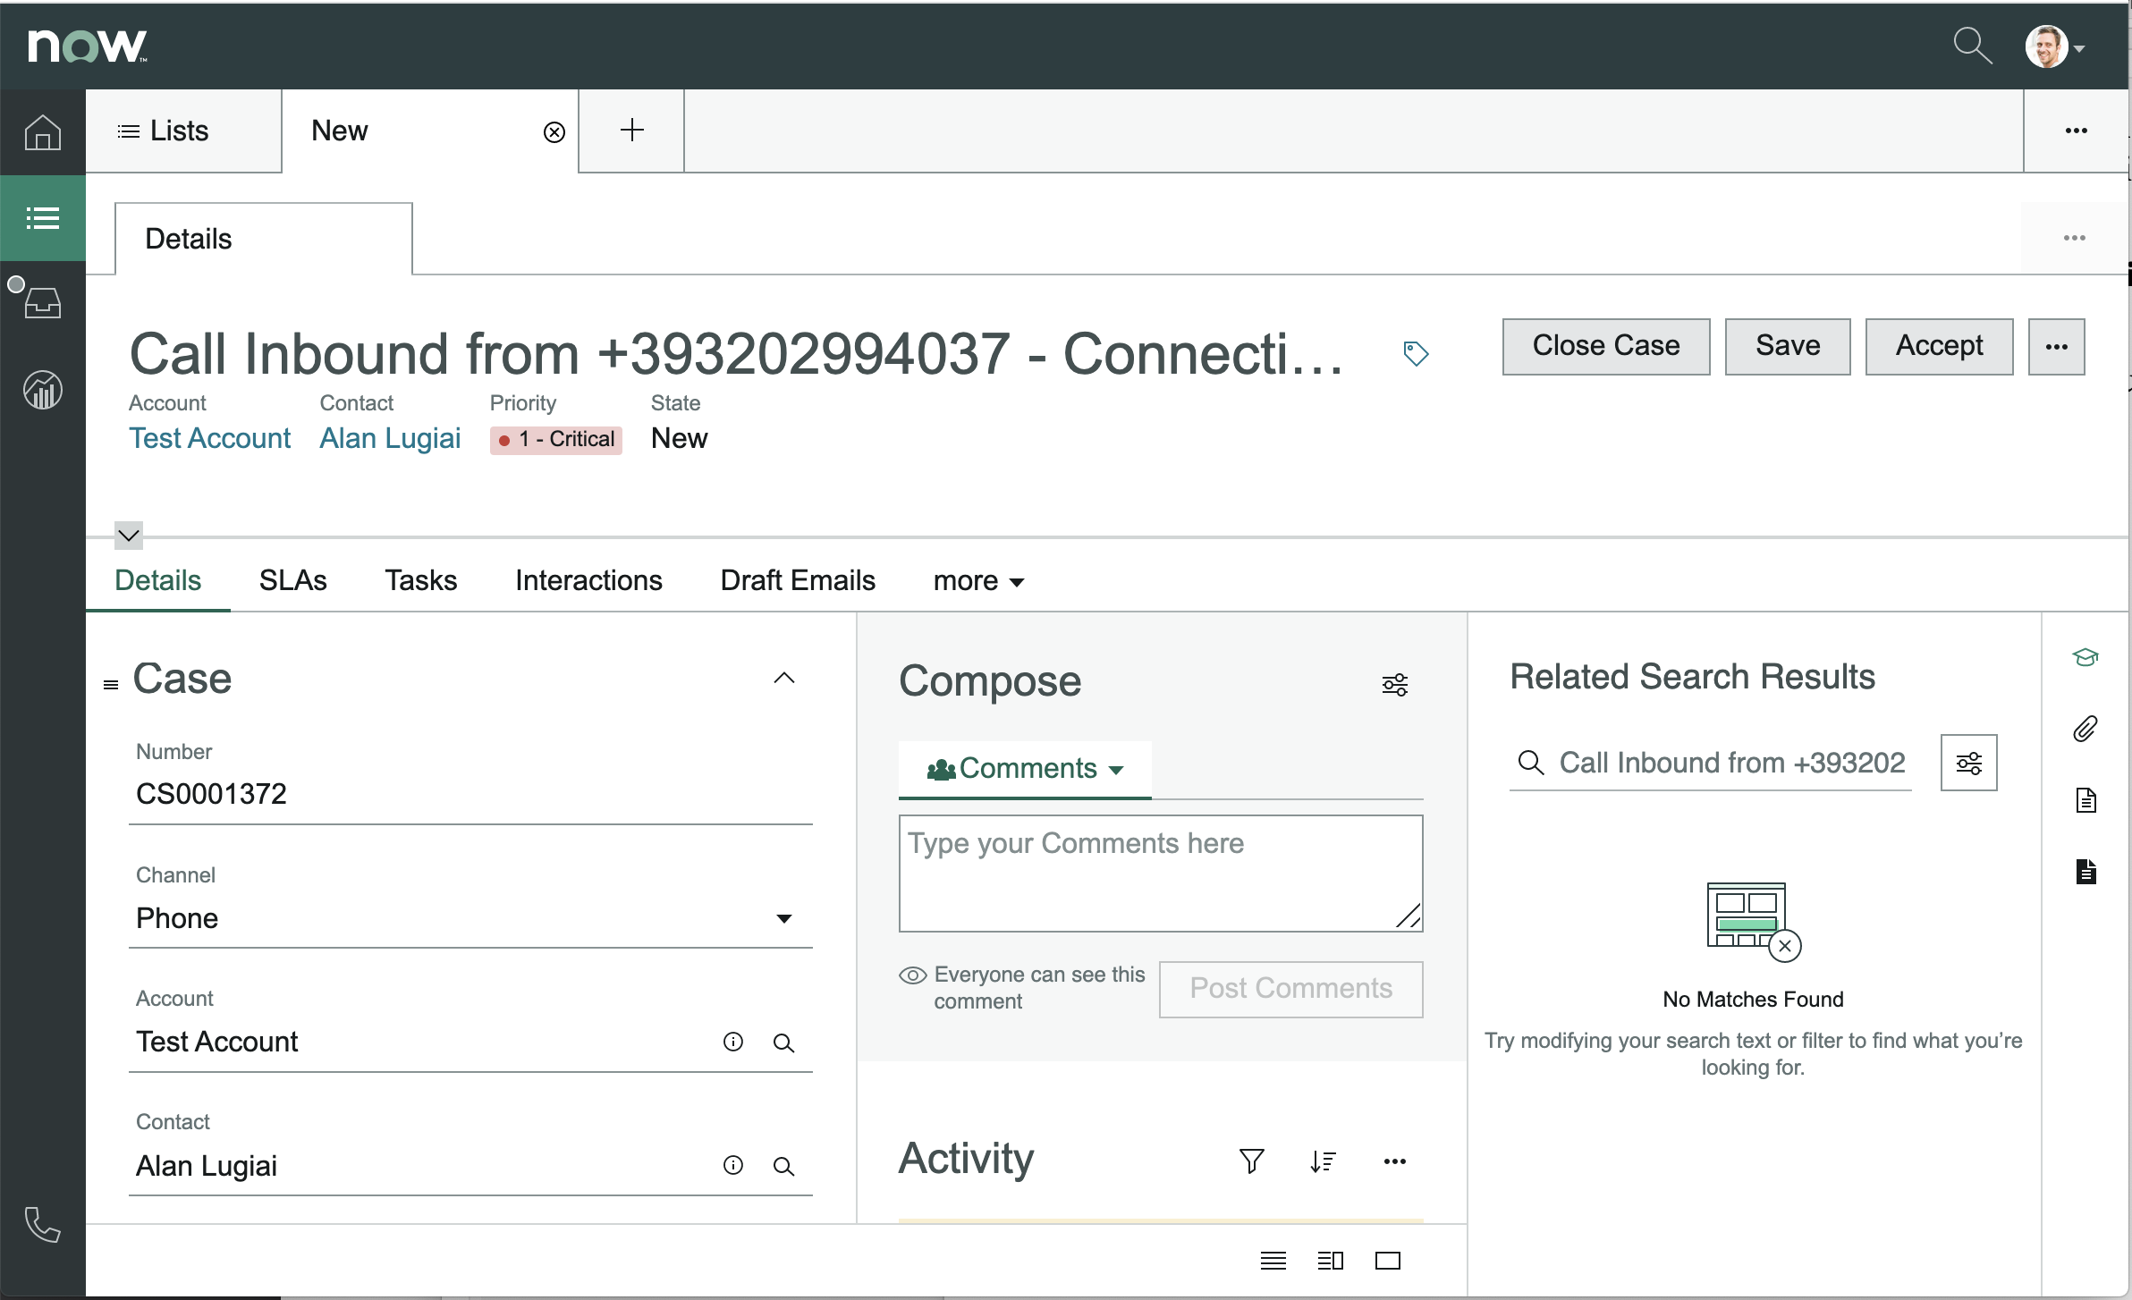This screenshot has height=1300, width=2132.
Task: Click in the Comments text area
Action: [x=1161, y=874]
